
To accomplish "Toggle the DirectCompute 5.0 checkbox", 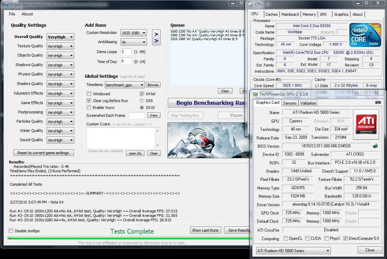I will tap(345, 238).
